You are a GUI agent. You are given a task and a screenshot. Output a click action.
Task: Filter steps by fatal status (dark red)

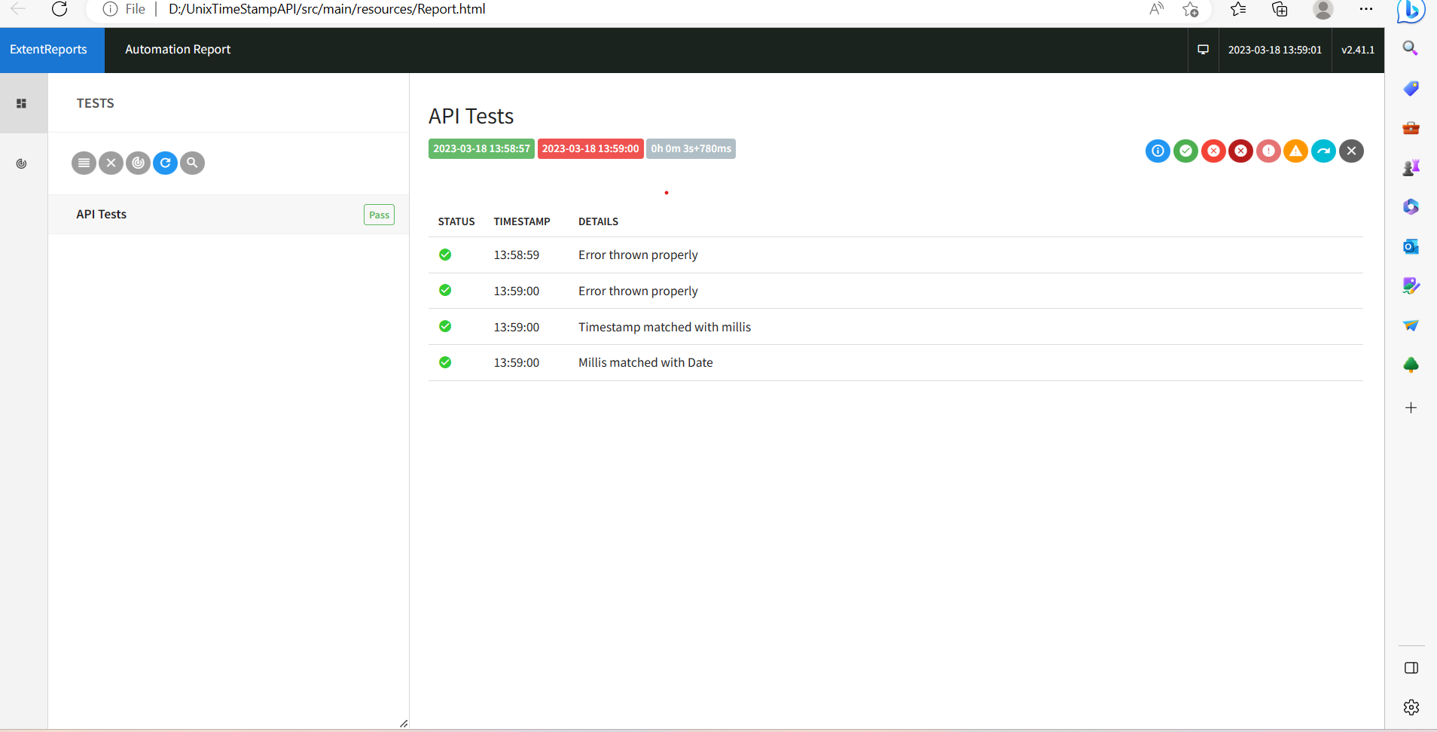1240,151
